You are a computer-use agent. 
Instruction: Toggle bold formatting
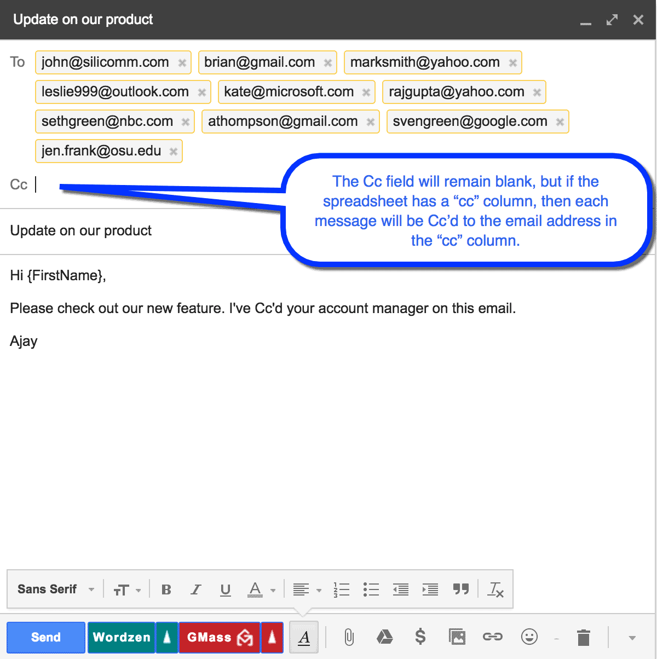point(166,589)
